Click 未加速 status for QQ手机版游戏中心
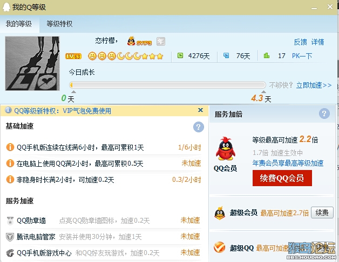339x262 pixels. pyautogui.click(x=190, y=252)
